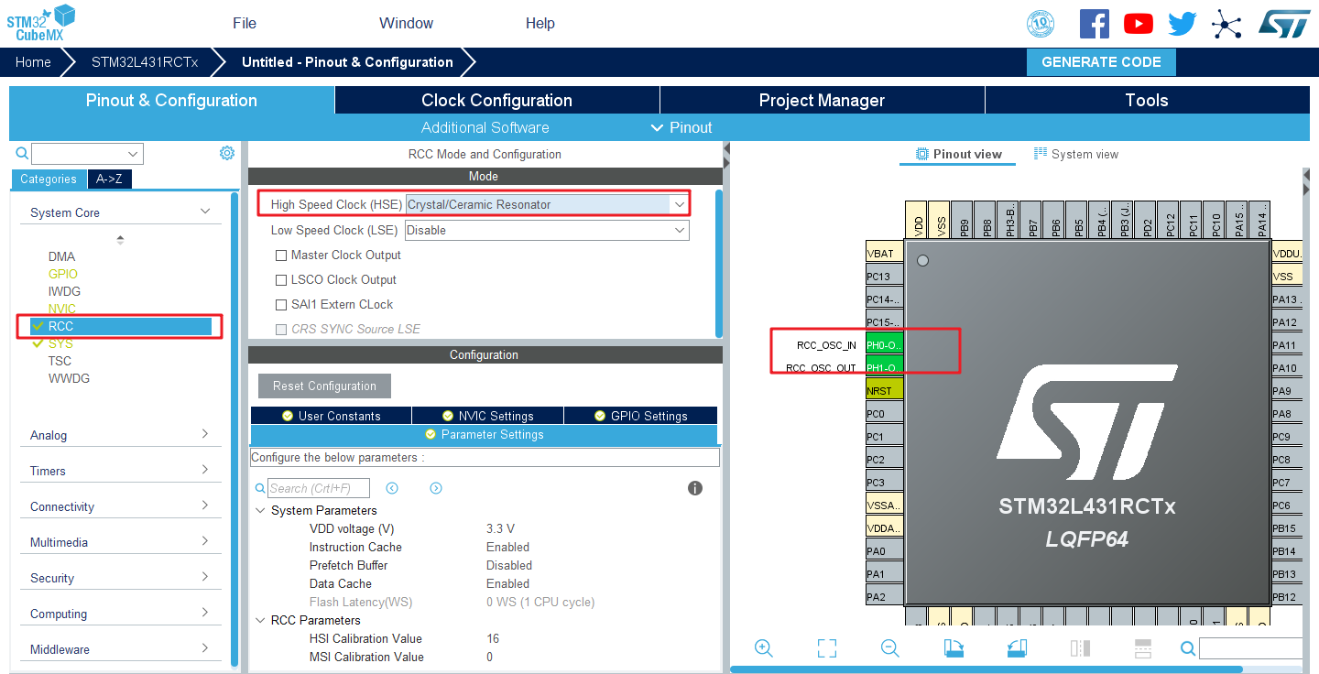Check the LSCO Clock Output option
The height and width of the screenshot is (674, 1319).
[281, 279]
